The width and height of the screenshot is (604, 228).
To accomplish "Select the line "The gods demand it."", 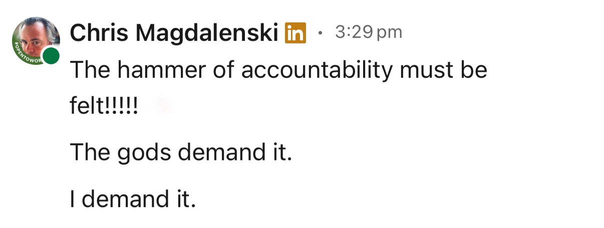I will pyautogui.click(x=180, y=152).
